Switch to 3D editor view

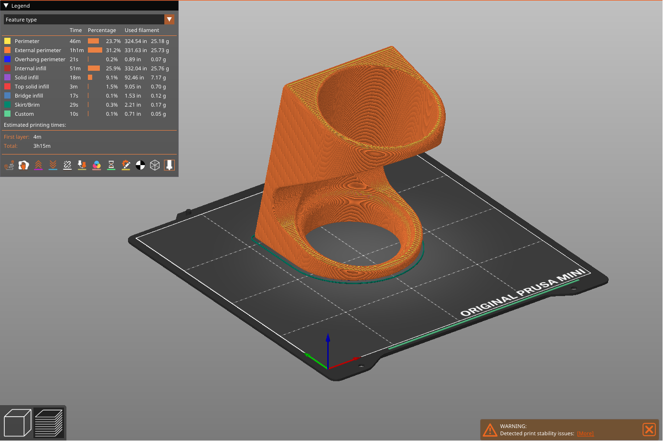tap(17, 423)
